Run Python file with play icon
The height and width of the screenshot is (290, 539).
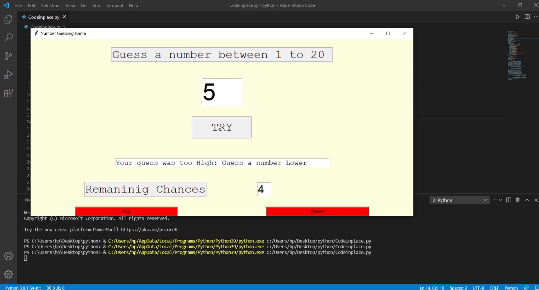pos(518,17)
